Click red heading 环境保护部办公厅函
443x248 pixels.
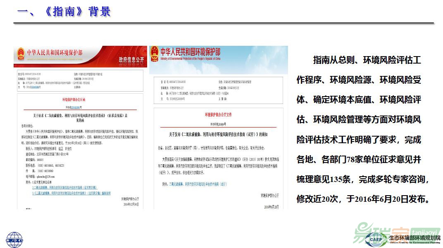(x=79, y=100)
